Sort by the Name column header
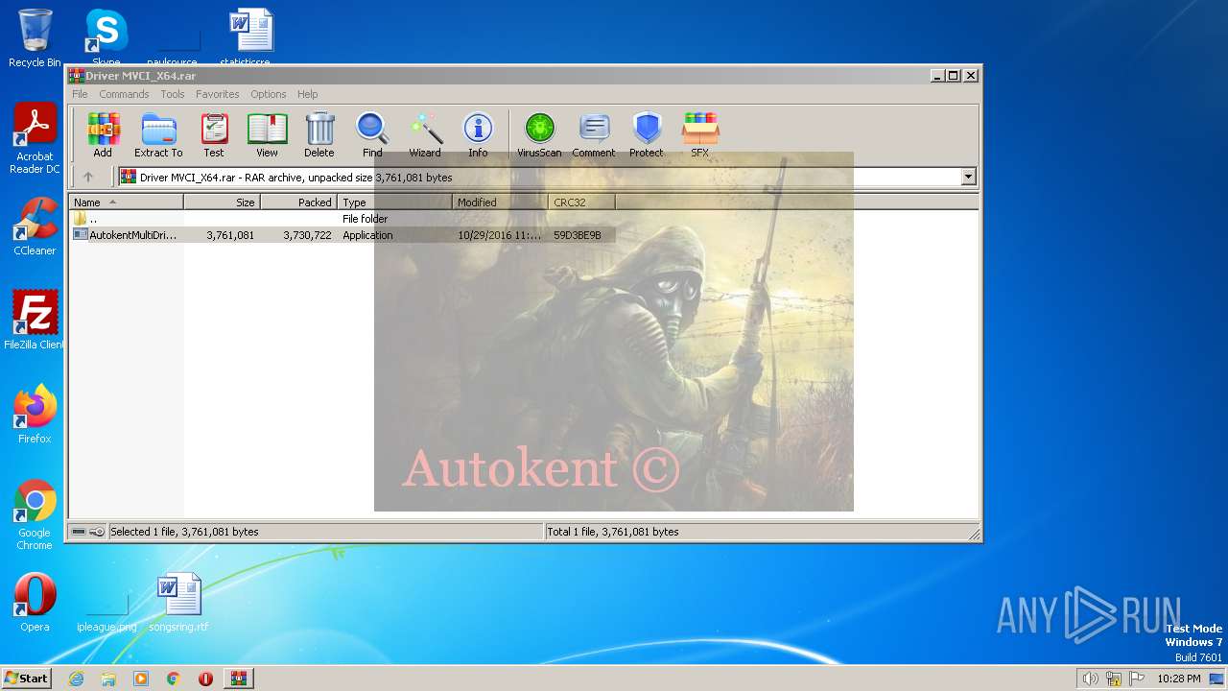The height and width of the screenshot is (691, 1228). [126, 202]
